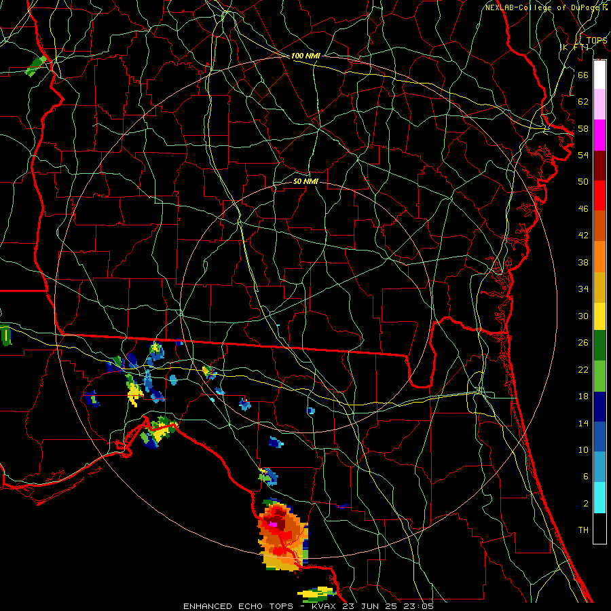
Task: Click the cyan swatch between 2 and 6
Action: 599,498
